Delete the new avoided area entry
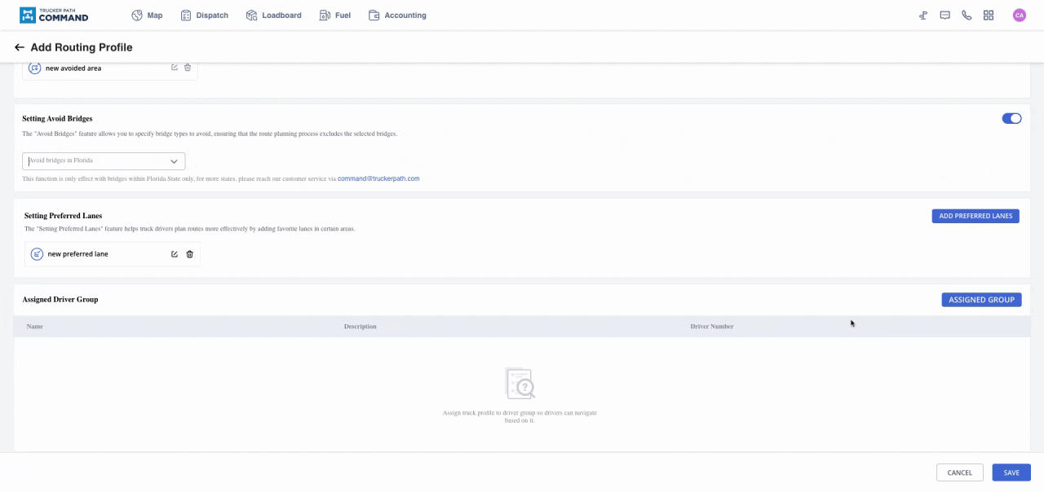The width and height of the screenshot is (1044, 492). (x=188, y=68)
